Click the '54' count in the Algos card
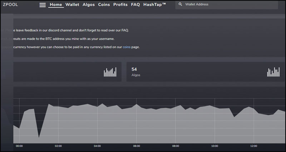Screen dimensions: 286x152 pos(134,69)
